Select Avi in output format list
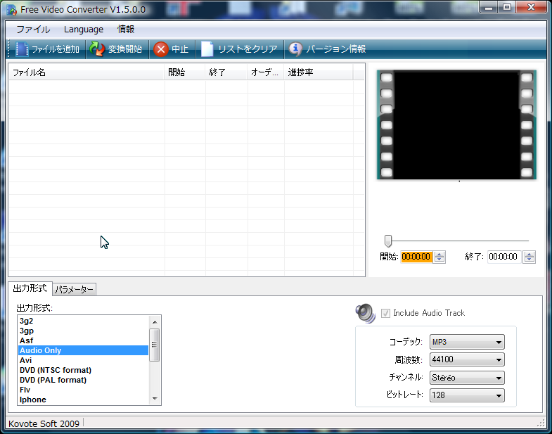The image size is (552, 434). 84,360
